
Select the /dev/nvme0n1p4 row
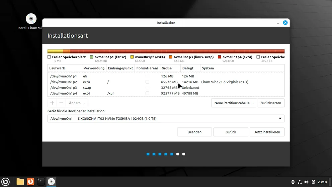[x=166, y=93]
